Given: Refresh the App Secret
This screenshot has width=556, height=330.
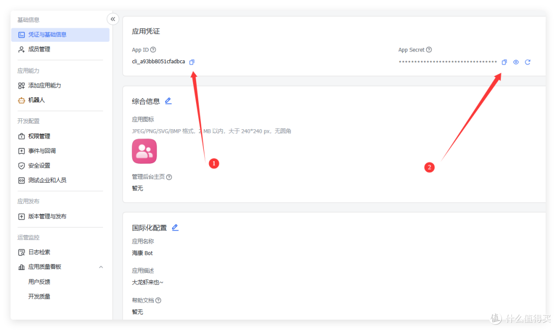Looking at the screenshot, I should [x=528, y=62].
